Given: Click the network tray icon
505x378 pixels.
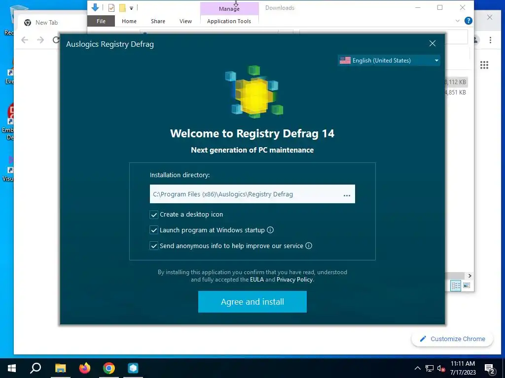Looking at the screenshot, I should click(x=430, y=368).
